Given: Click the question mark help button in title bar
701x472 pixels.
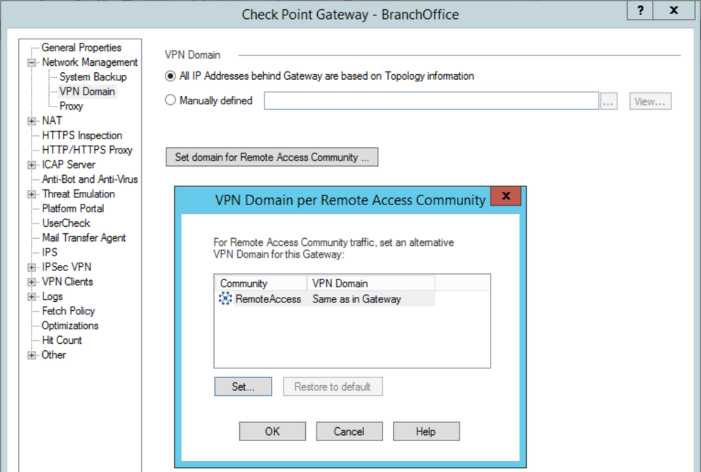Looking at the screenshot, I should [640, 11].
